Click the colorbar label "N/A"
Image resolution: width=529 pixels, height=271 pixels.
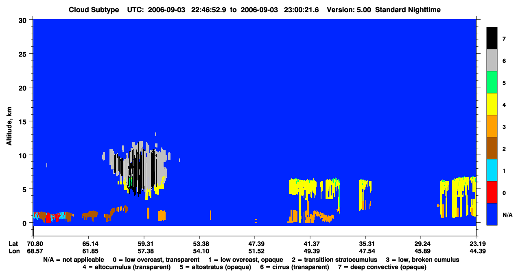point(507,215)
